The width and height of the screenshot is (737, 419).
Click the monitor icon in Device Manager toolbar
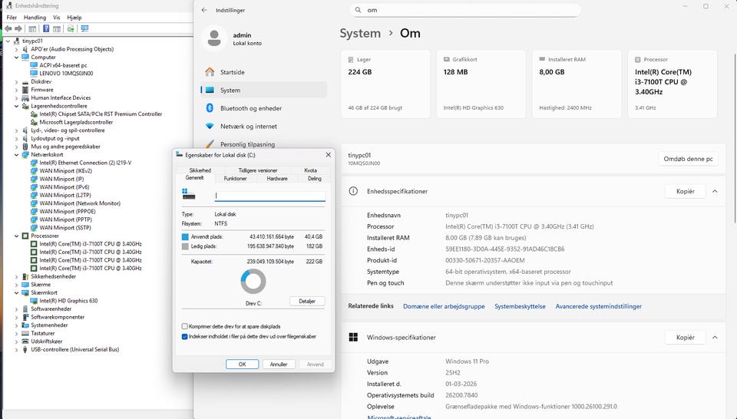[84, 28]
